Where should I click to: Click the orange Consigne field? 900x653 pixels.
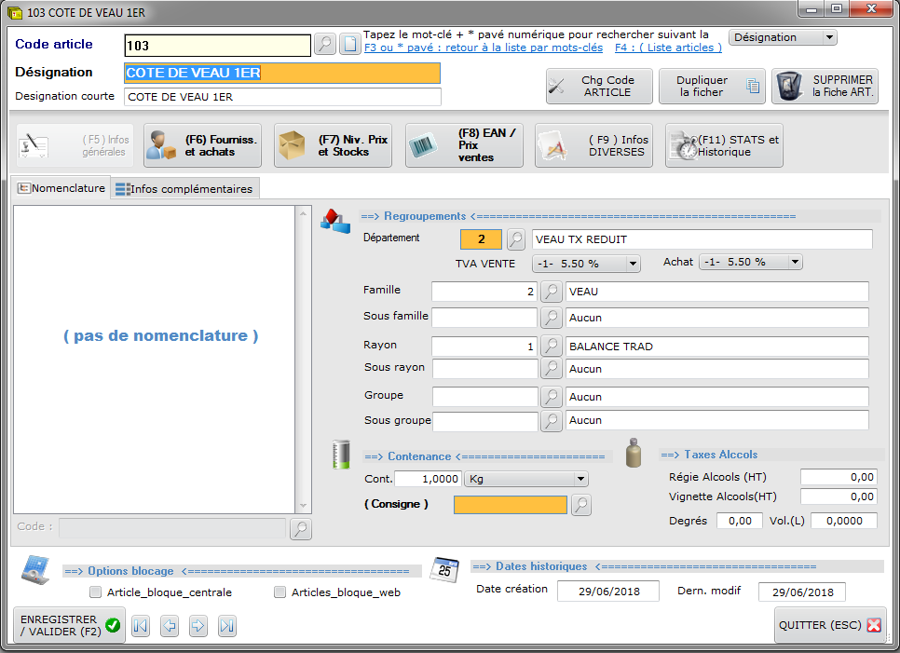click(x=510, y=505)
